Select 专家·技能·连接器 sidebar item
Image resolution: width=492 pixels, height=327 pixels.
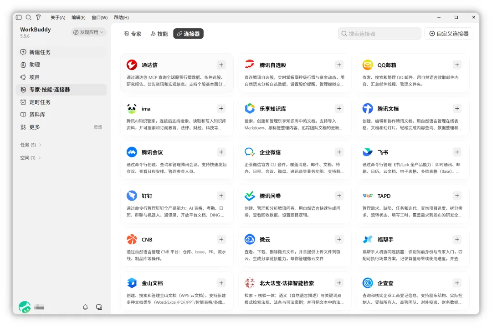61,90
